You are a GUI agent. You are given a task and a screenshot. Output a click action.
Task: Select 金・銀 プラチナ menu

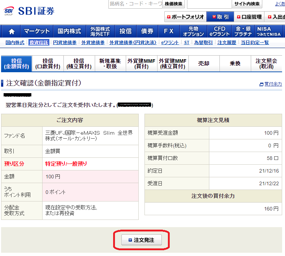click(x=243, y=31)
